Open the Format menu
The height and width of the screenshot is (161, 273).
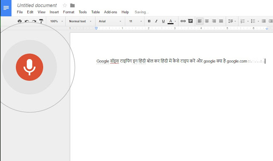(69, 12)
